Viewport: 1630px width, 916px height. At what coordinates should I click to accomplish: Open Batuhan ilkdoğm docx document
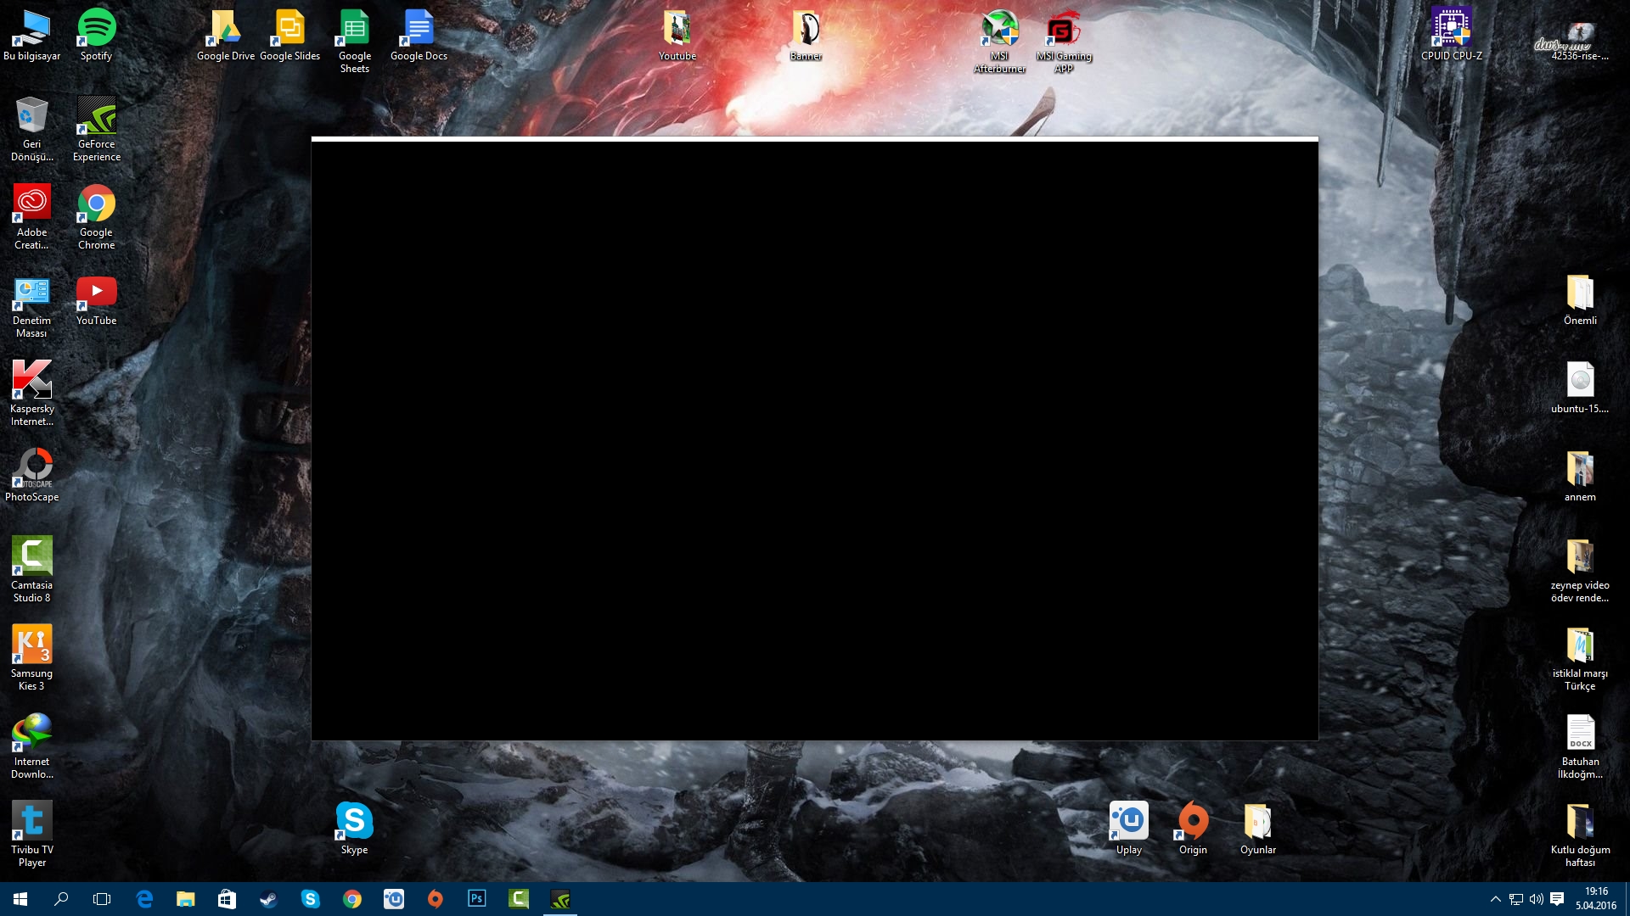[x=1580, y=746]
